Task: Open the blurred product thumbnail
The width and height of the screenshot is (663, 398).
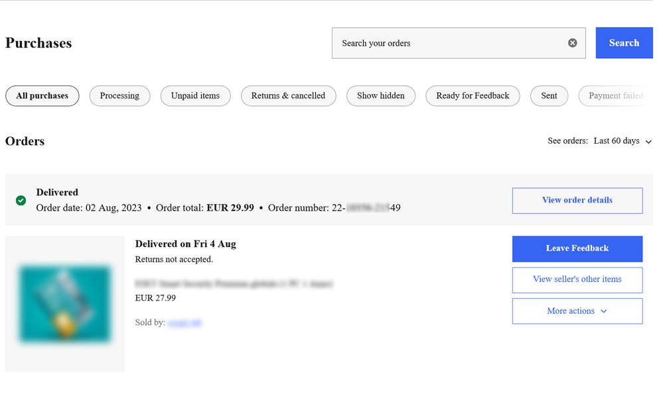Action: pyautogui.click(x=65, y=304)
